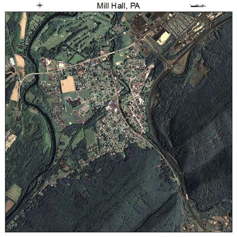The height and width of the screenshot is (237, 237).
Task: Click the Mill Hall aerial map image
Action: click(x=118, y=122)
